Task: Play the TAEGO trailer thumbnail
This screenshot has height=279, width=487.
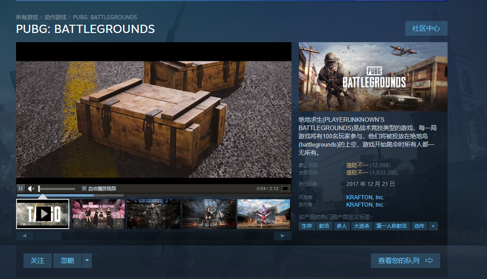Action: click(43, 214)
